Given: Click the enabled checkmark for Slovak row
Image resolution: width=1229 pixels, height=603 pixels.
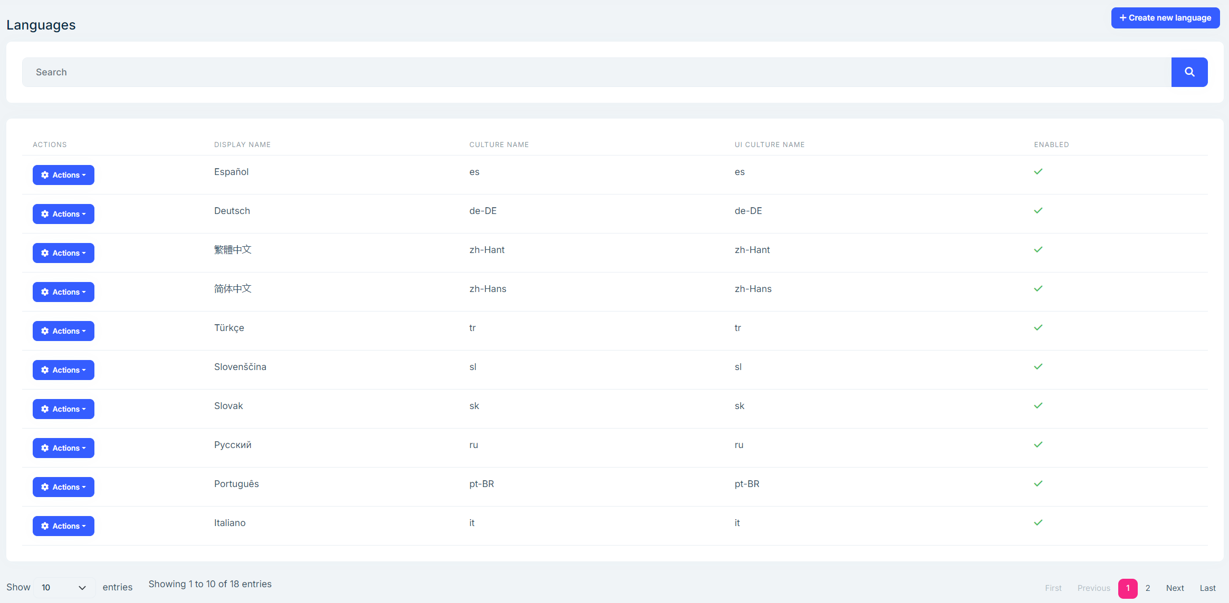Looking at the screenshot, I should click(1038, 406).
